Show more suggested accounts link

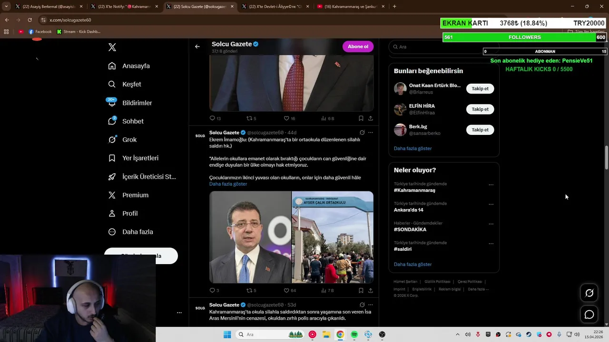tap(413, 148)
